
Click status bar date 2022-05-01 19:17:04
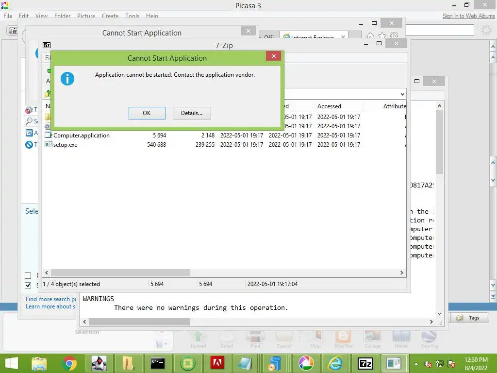click(273, 284)
